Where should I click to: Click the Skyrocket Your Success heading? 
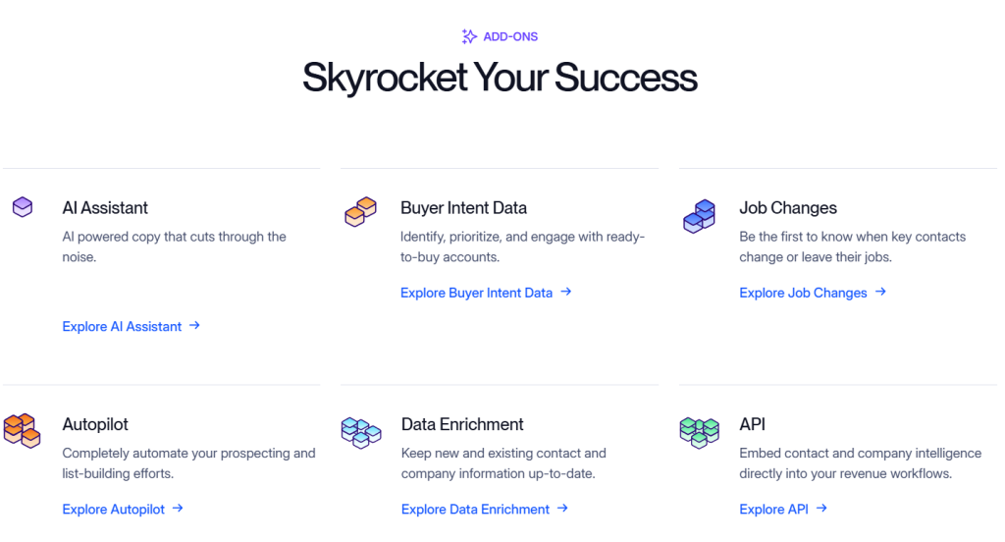500,78
